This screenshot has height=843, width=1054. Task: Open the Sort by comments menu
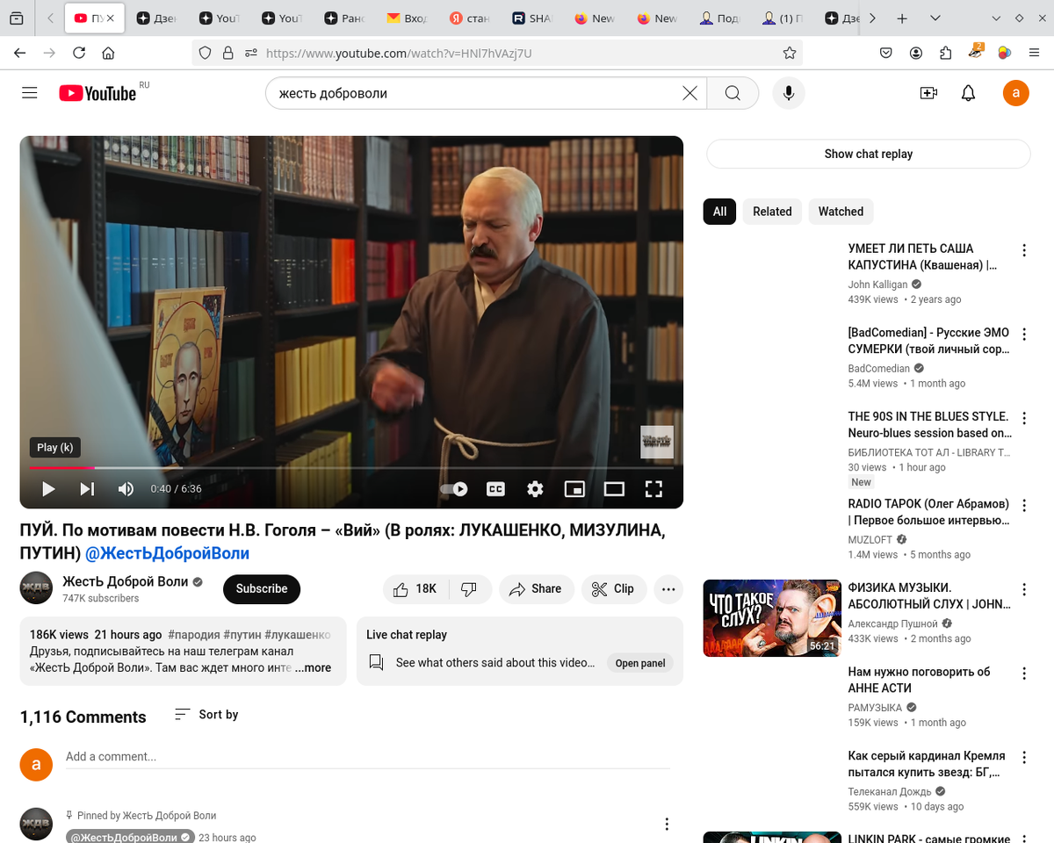click(x=206, y=715)
